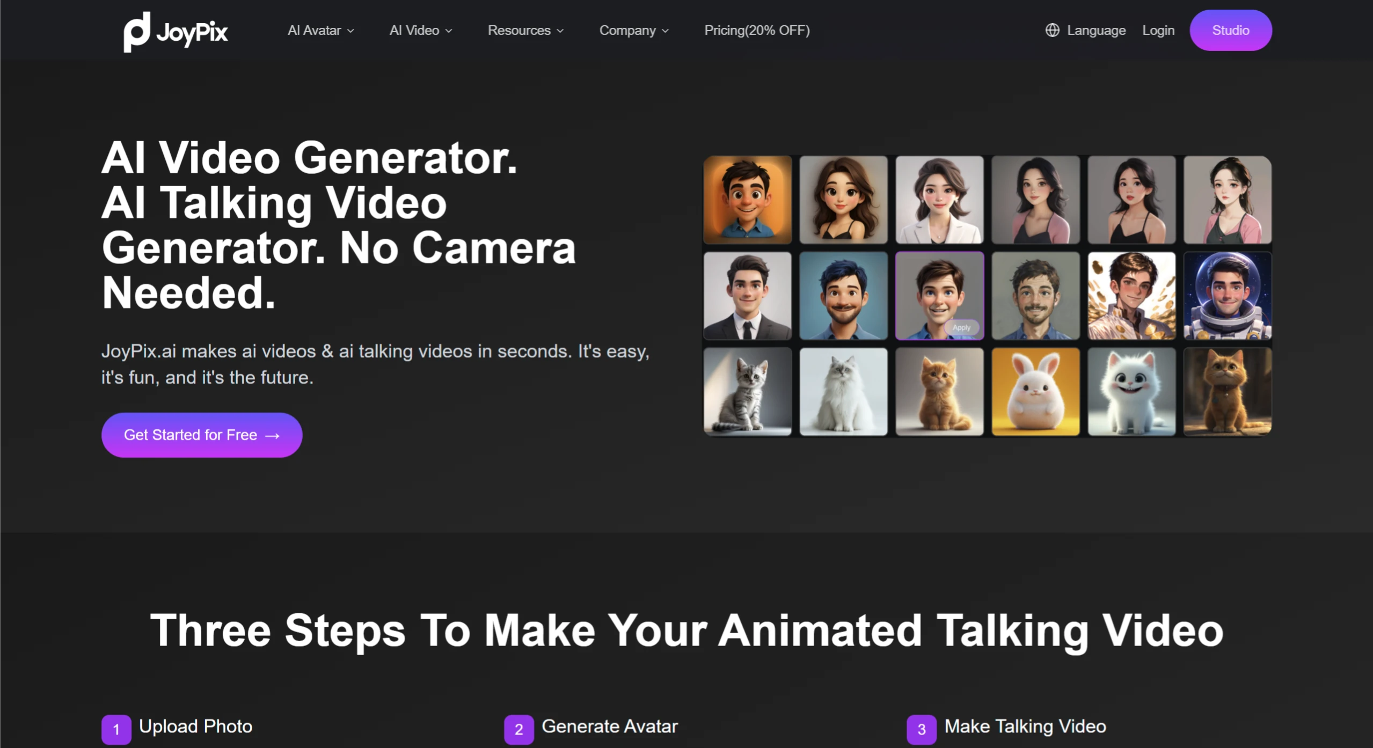Image resolution: width=1373 pixels, height=748 pixels.
Task: Click the JoyPix logo icon
Action: [x=136, y=32]
